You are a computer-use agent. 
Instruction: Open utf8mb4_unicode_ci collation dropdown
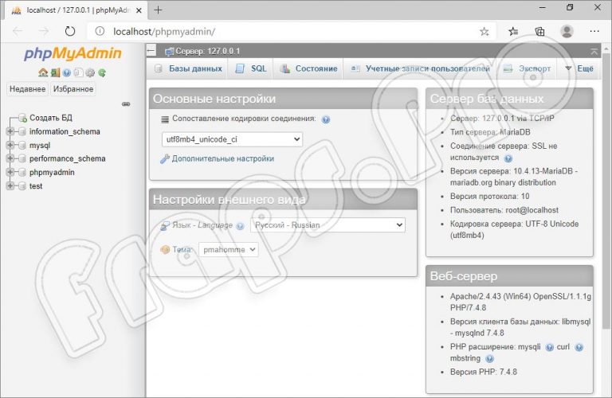(232, 139)
